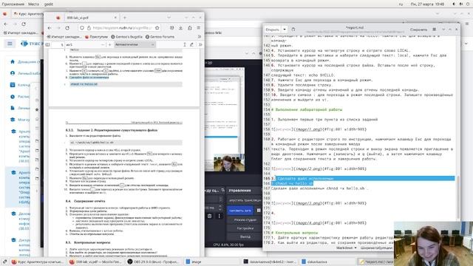Viewport: 473px width, 266px height.
Task: Click the profile icon in the site sidebar
Action: [x=13, y=73]
